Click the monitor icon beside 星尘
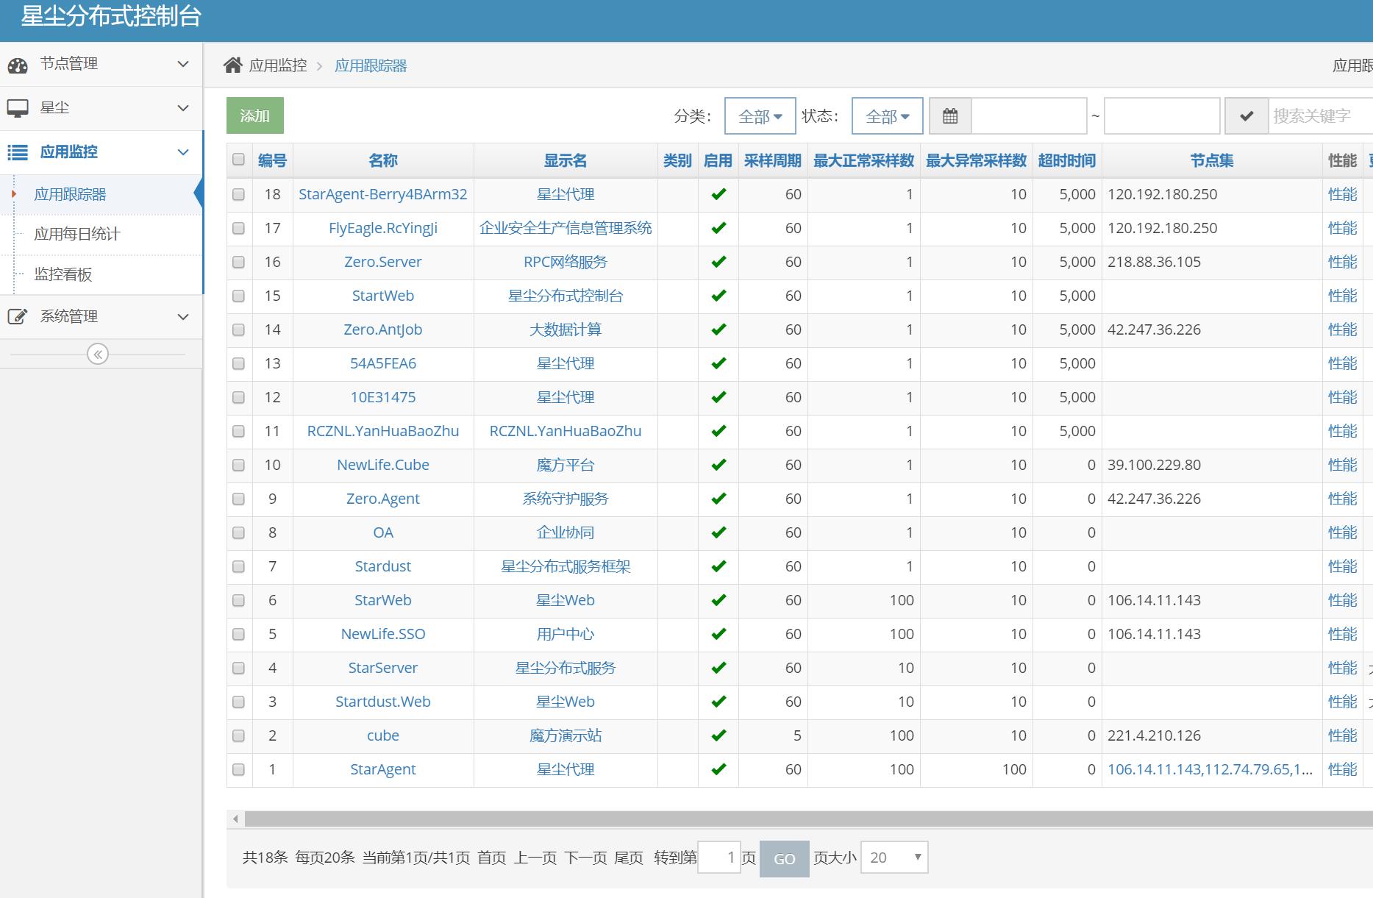The image size is (1373, 898). 18,108
